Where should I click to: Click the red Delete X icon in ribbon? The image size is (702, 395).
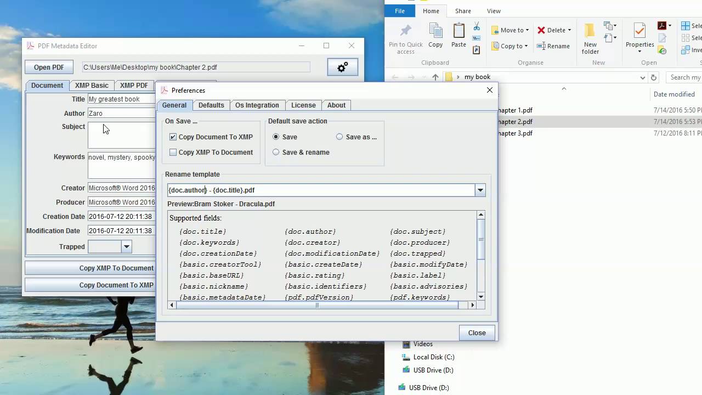[x=541, y=30]
